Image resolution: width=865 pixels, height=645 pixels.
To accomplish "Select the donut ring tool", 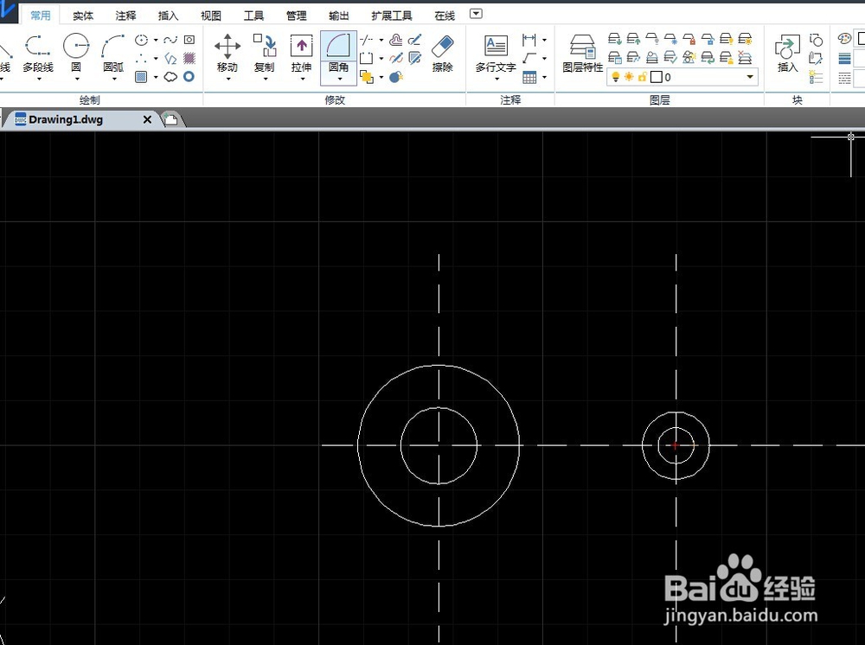I will (x=189, y=77).
